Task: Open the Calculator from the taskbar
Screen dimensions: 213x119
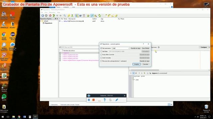Action: (x=30, y=117)
